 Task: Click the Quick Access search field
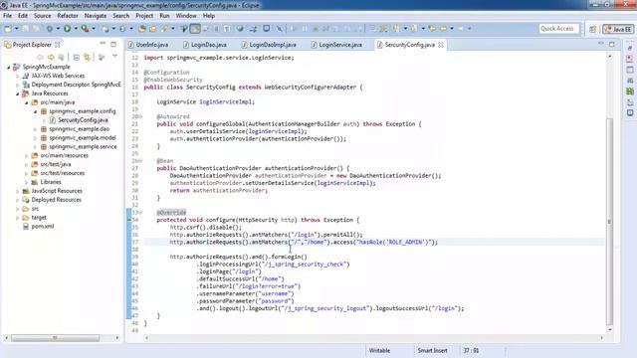click(x=558, y=29)
